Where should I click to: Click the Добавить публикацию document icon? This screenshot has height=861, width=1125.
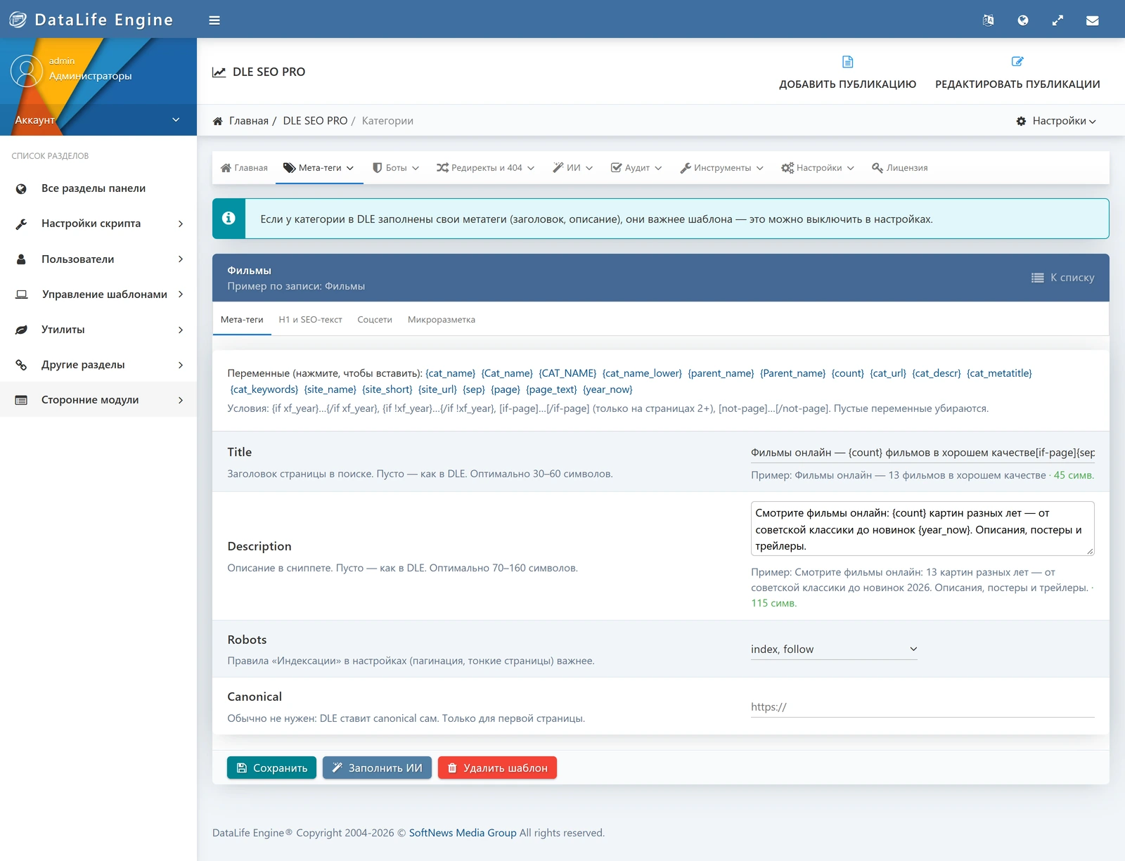[x=847, y=62]
